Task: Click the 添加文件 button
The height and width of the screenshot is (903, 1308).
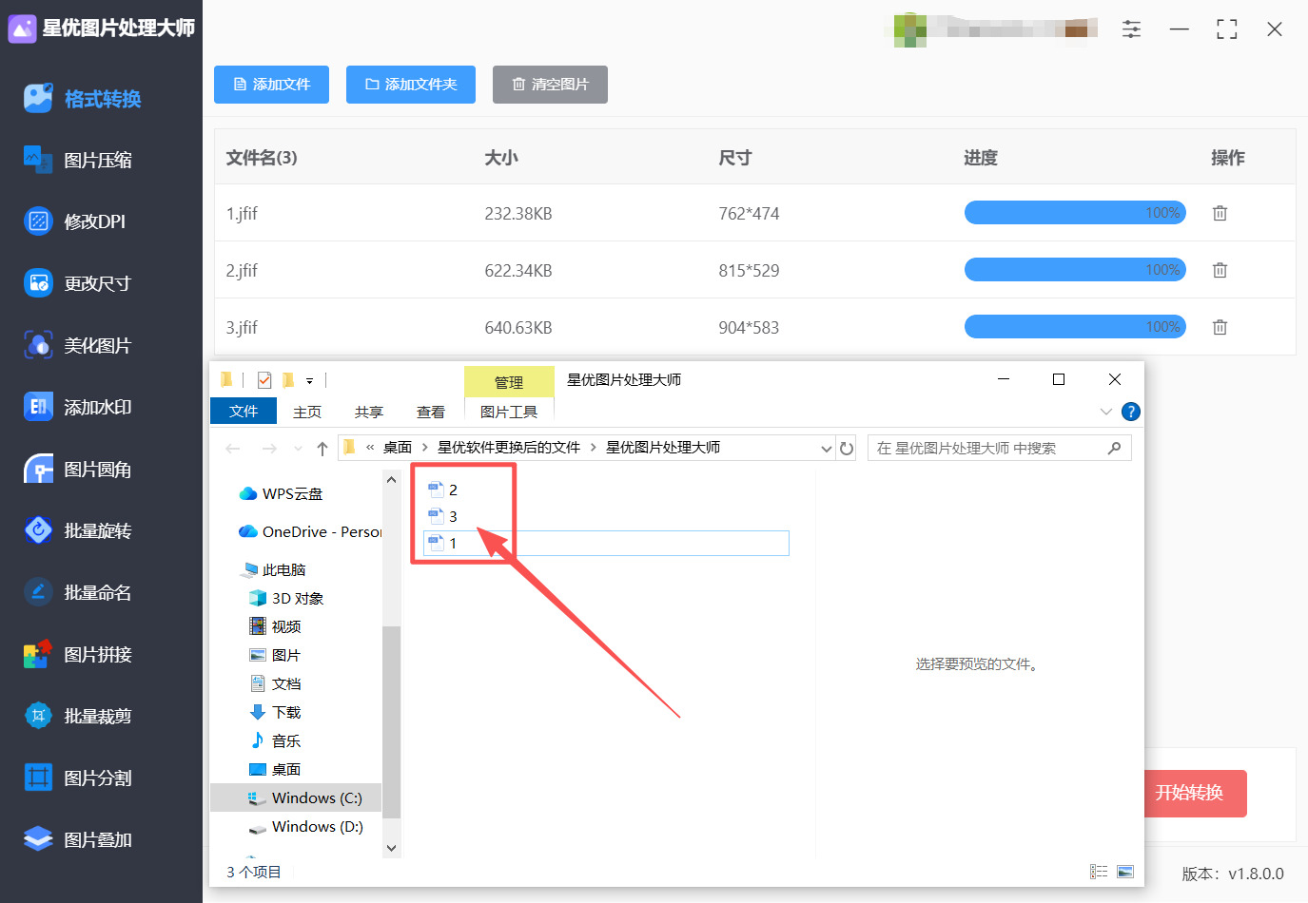Action: [x=272, y=85]
